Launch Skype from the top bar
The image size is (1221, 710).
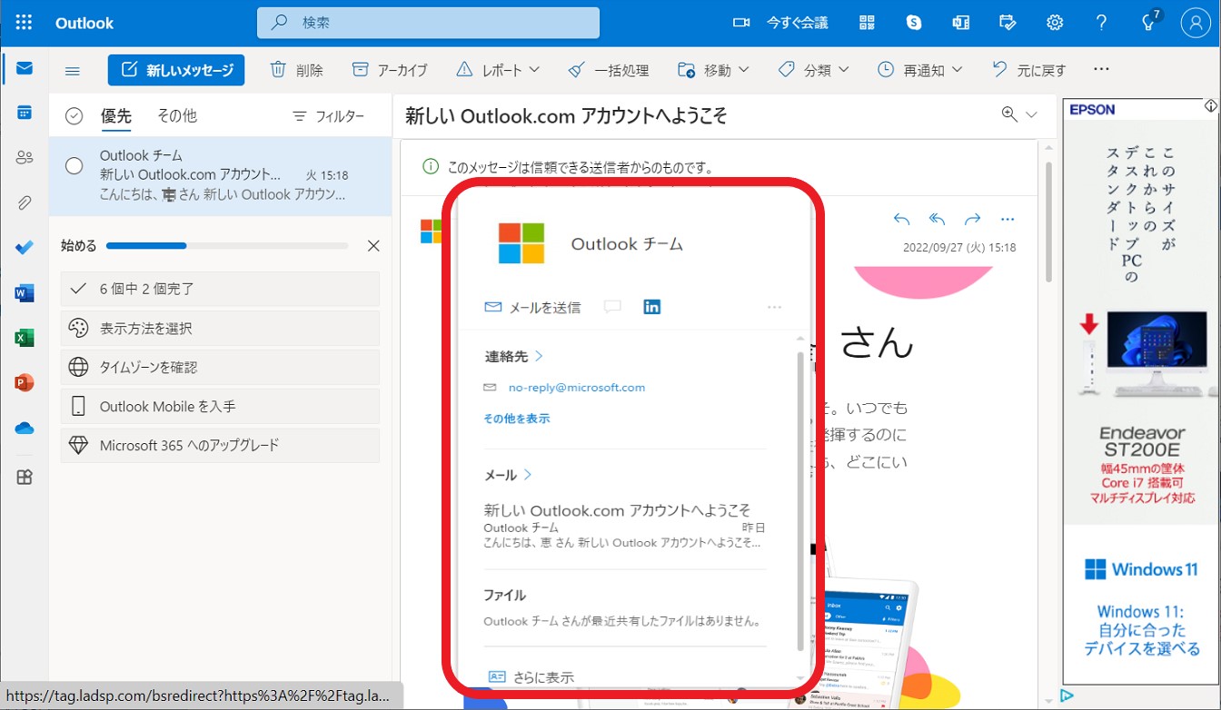[x=914, y=22]
